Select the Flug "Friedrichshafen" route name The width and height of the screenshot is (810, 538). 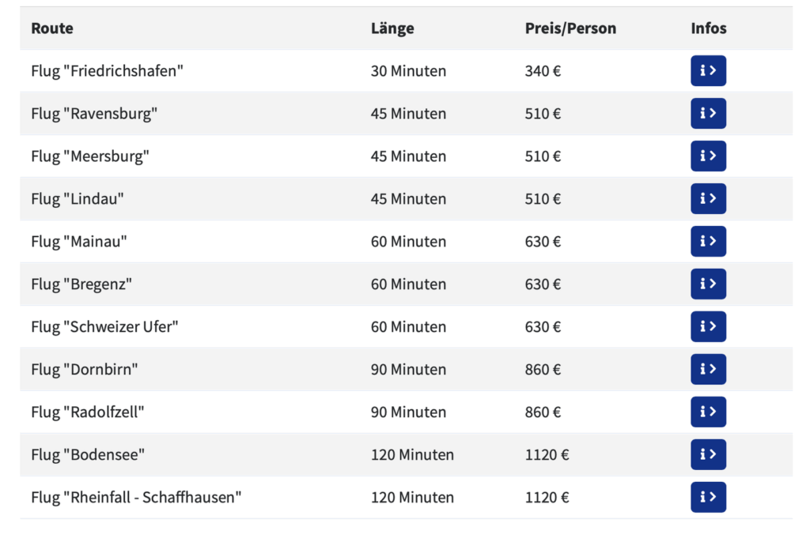107,71
